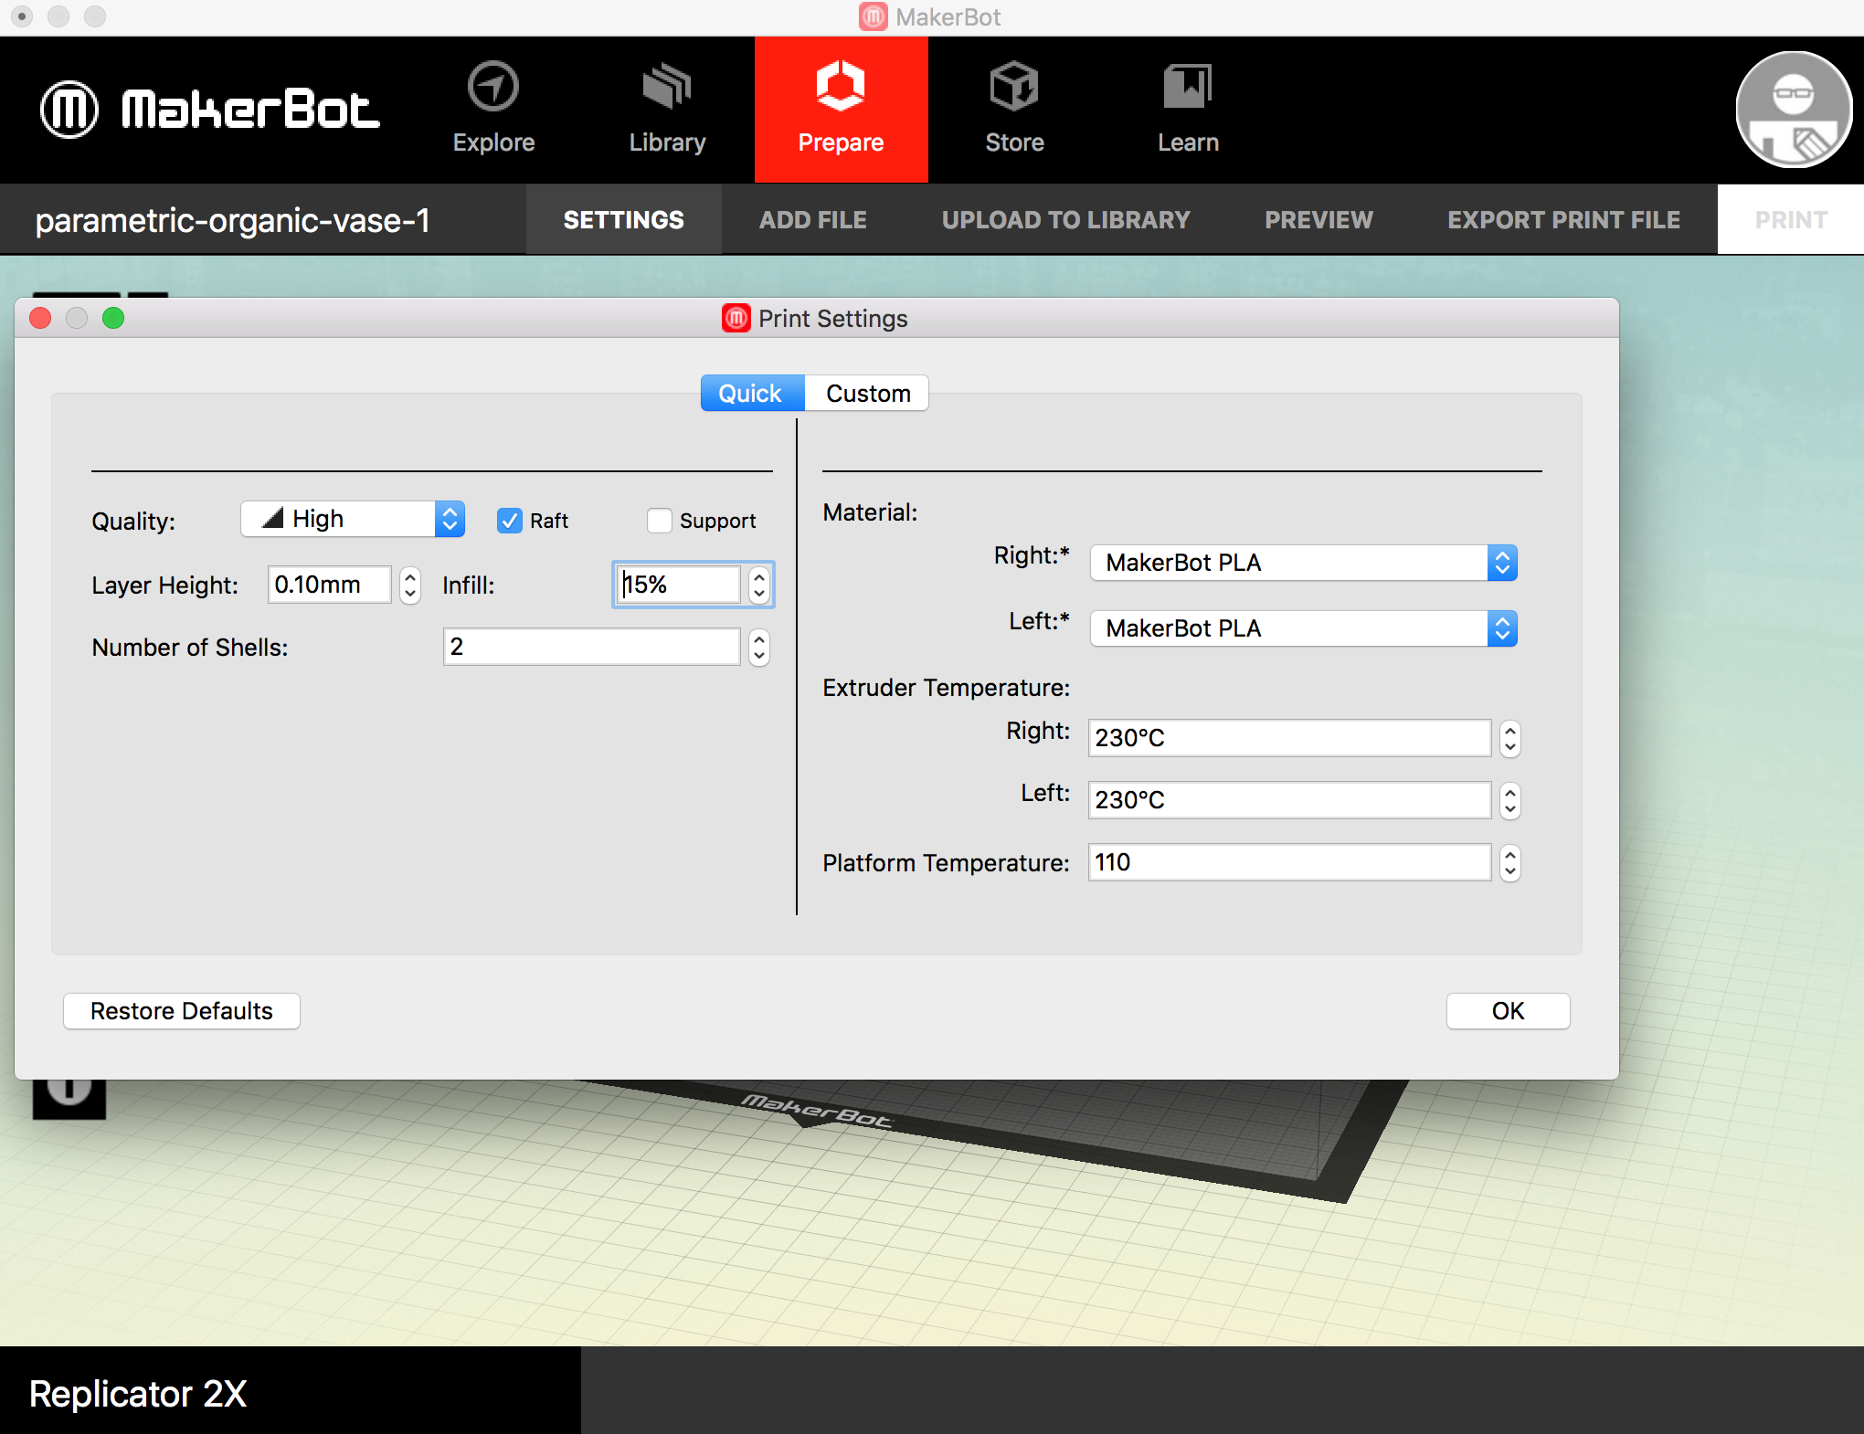Zoom the Print Settings dialog window

point(113,318)
